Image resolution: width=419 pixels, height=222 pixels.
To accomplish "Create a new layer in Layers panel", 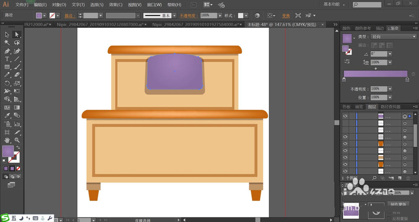I will pyautogui.click(x=400, y=178).
